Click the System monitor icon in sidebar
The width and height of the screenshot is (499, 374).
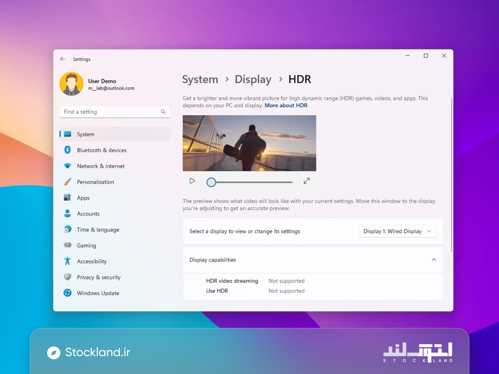tap(68, 134)
